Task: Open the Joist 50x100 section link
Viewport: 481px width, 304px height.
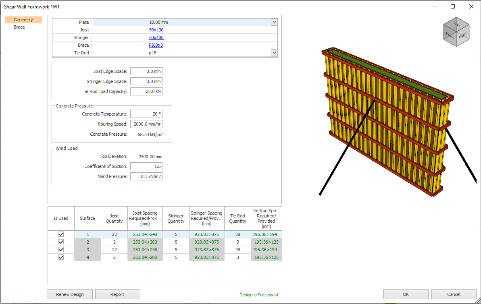Action: point(156,30)
